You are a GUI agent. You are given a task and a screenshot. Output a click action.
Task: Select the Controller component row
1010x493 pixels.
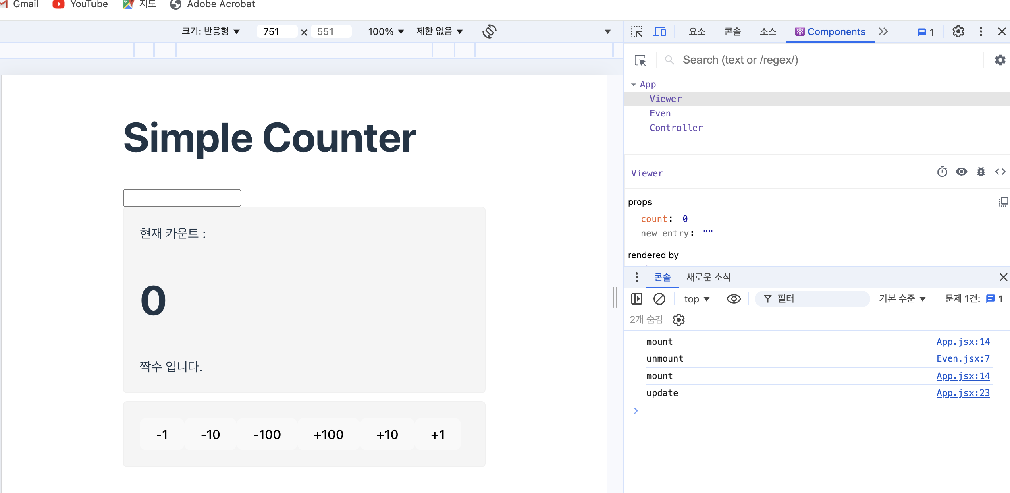pos(817,128)
